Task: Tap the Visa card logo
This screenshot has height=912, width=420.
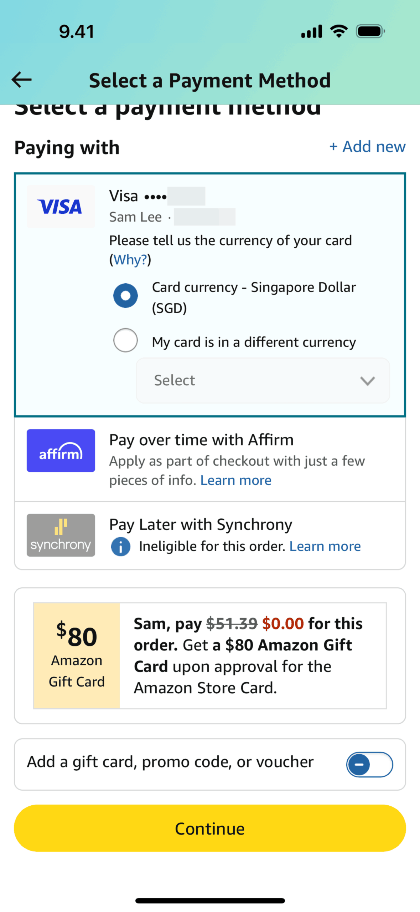Action: [x=61, y=207]
